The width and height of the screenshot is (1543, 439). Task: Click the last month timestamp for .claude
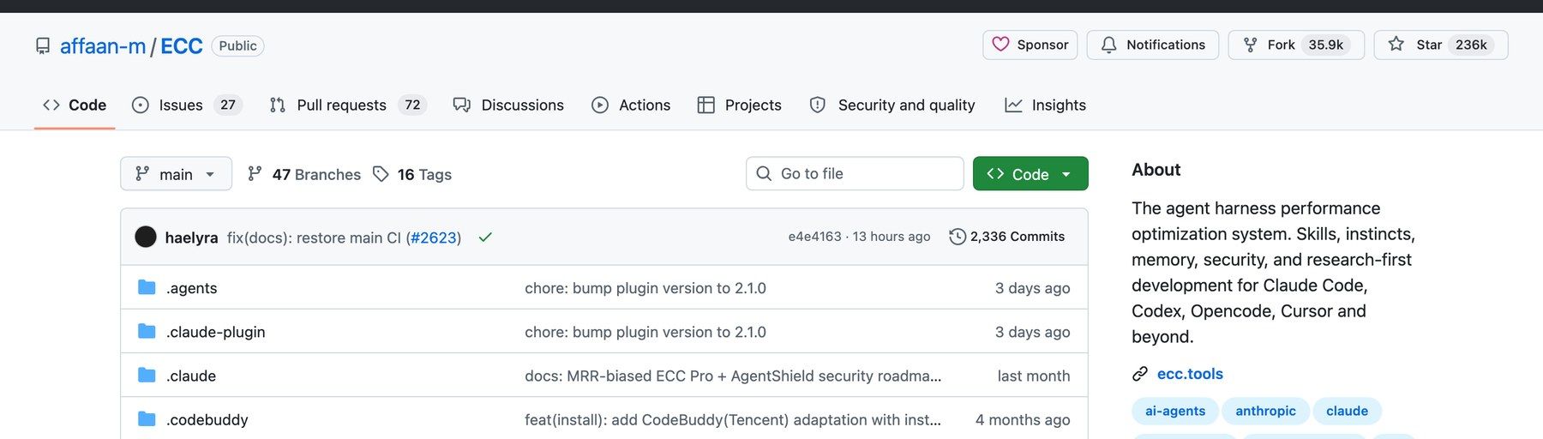[1034, 376]
